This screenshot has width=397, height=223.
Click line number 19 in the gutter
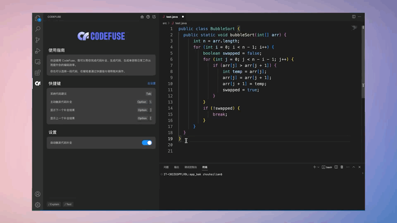170,139
